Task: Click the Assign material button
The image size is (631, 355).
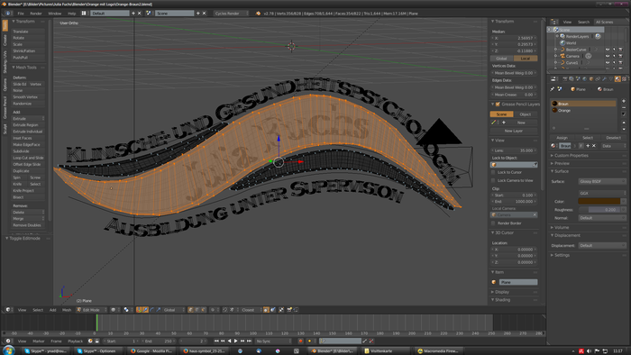Action: [x=562, y=138]
